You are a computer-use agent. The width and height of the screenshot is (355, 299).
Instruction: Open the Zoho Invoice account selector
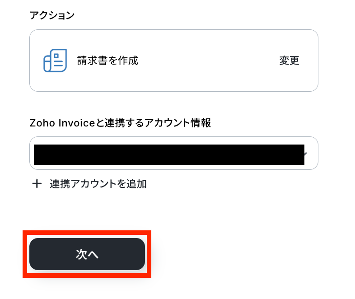[x=173, y=153]
